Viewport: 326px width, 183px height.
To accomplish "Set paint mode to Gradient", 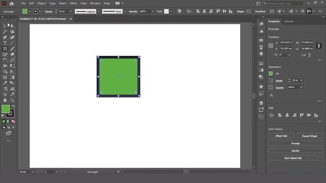I will [x=8, y=121].
